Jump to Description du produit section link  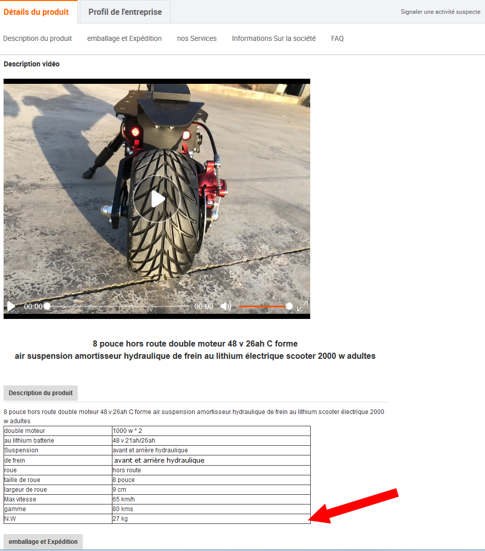pyautogui.click(x=38, y=38)
